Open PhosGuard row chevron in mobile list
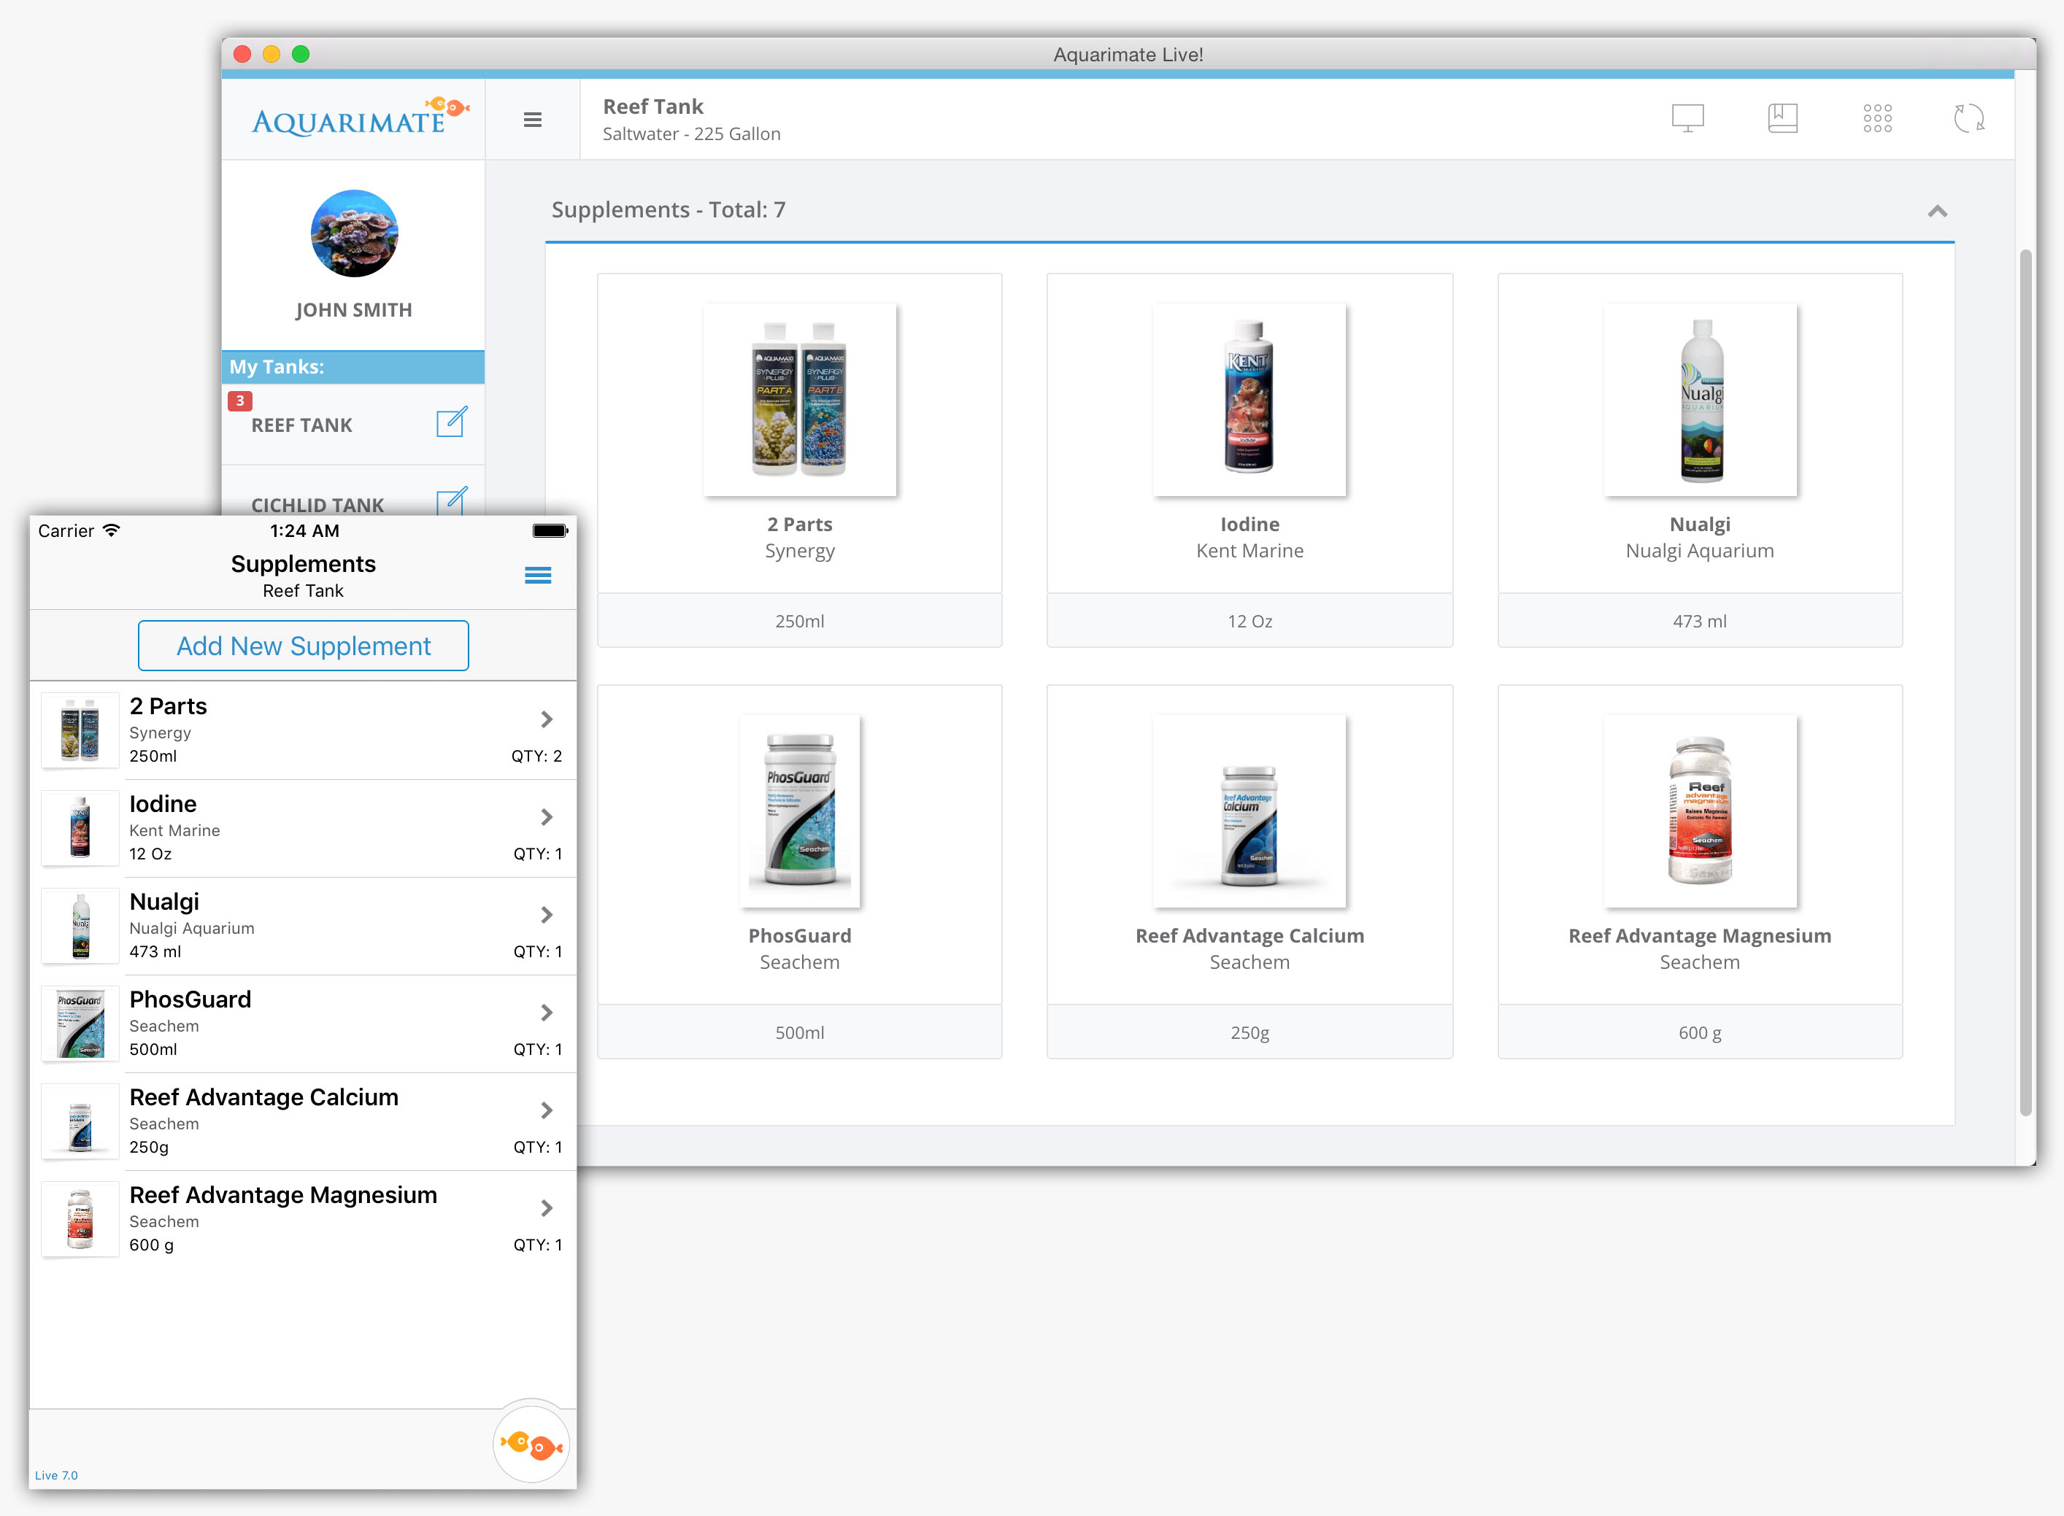 547,1012
